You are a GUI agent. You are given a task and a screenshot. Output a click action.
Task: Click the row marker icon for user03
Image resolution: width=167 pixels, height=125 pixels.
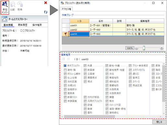click(66, 34)
